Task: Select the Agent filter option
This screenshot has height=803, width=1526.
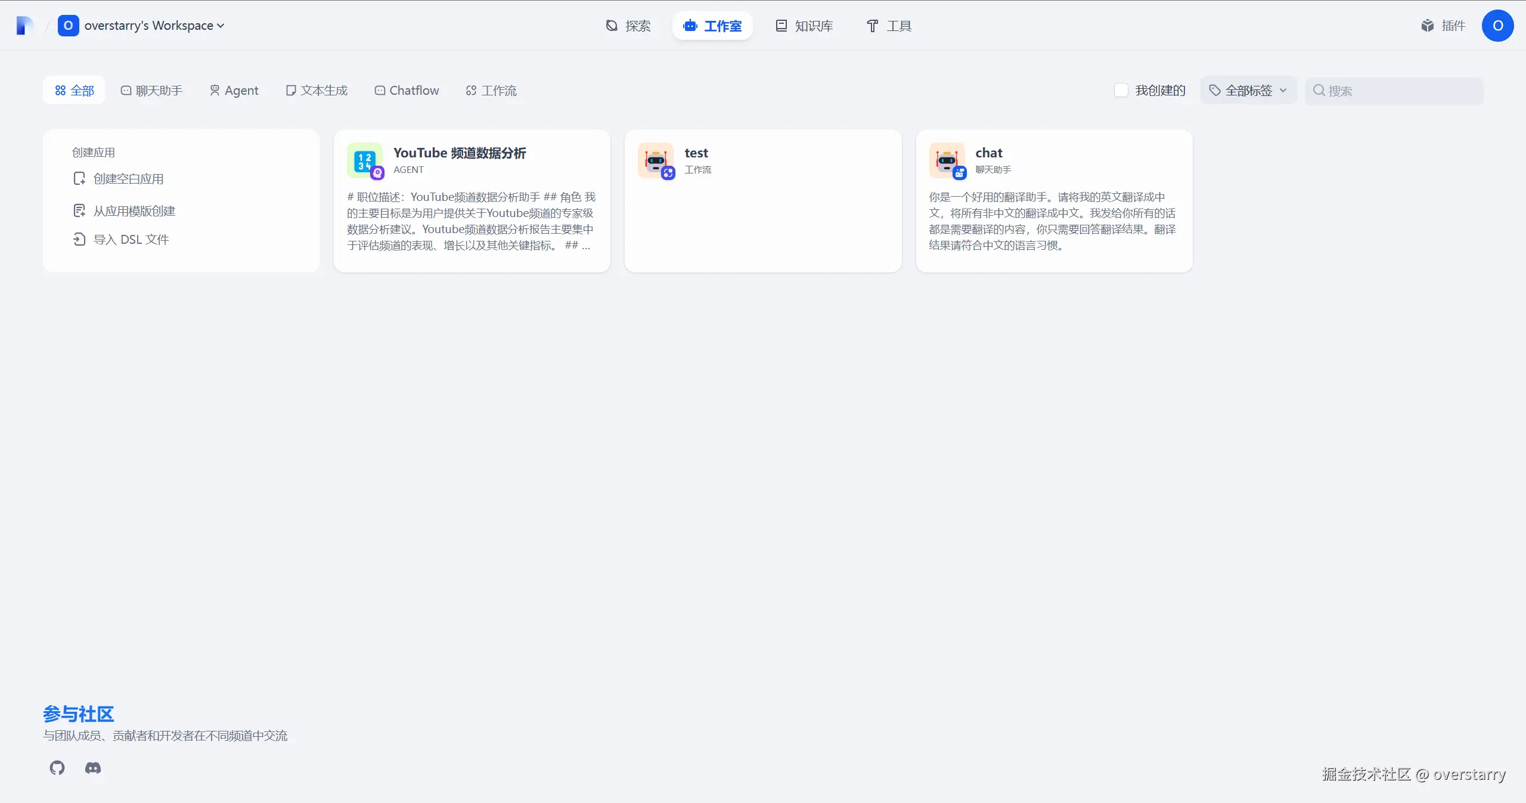Action: pos(234,90)
